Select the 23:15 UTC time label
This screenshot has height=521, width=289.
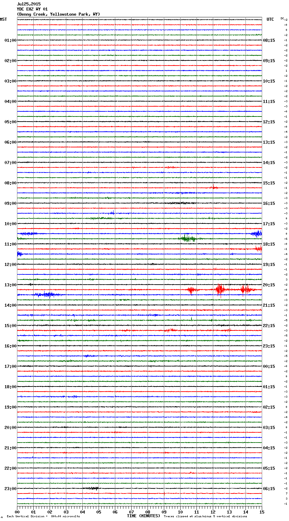[269, 346]
